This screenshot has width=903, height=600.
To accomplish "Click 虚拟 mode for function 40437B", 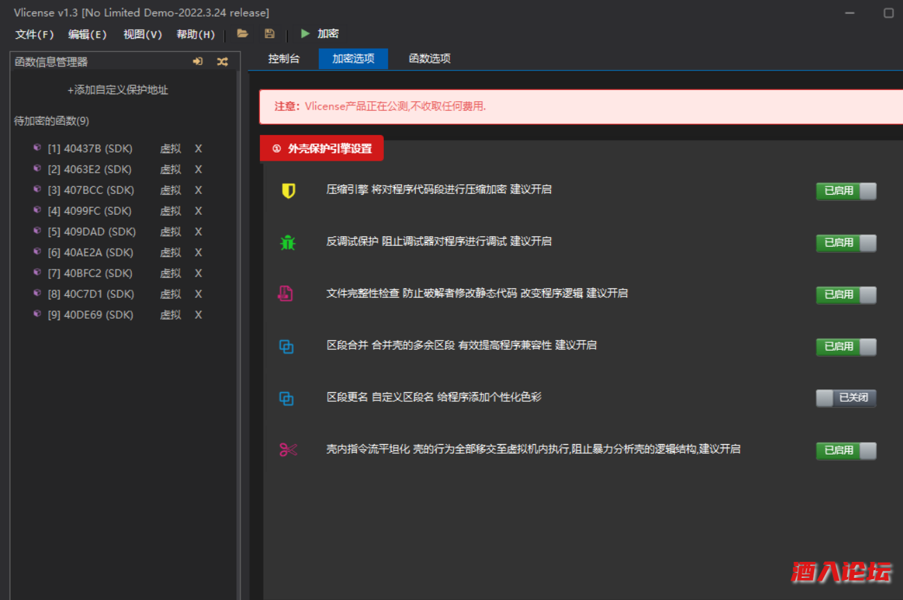I will tap(170, 148).
